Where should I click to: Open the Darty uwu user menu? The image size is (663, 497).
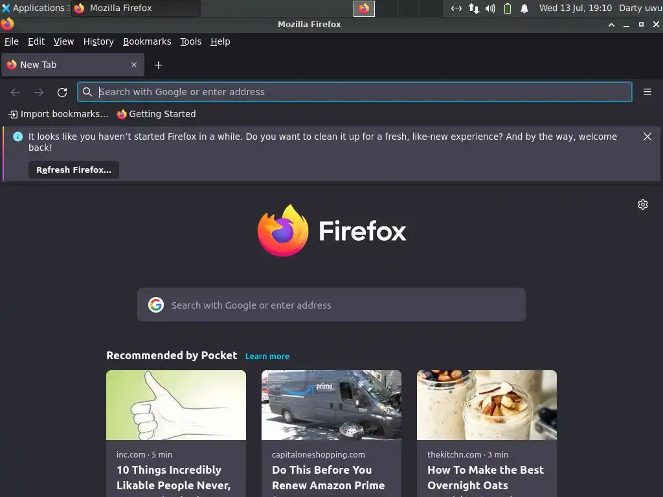point(640,8)
